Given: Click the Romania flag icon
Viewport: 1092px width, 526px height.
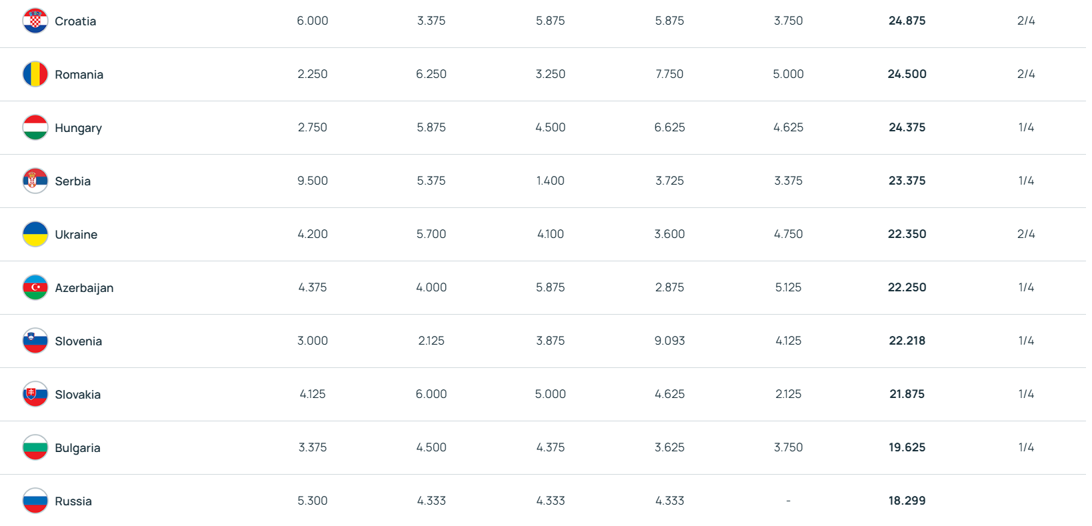Looking at the screenshot, I should (x=35, y=74).
